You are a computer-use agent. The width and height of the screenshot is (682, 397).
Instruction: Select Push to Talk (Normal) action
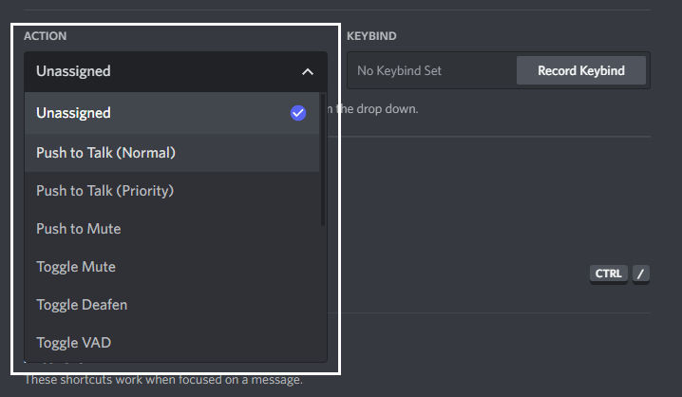(172, 153)
